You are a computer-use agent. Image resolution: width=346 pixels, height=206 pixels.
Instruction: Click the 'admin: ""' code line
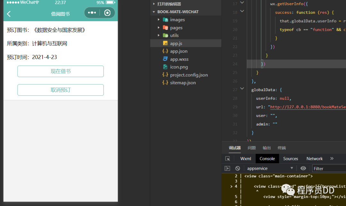[x=267, y=124]
